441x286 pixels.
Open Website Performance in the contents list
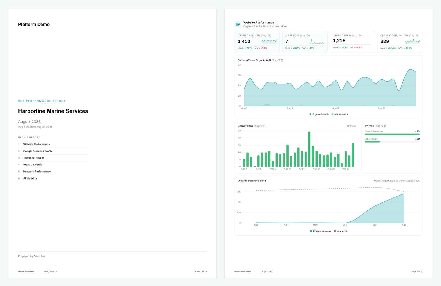53,144
